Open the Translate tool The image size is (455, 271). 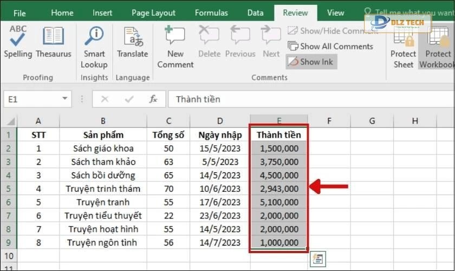tap(132, 42)
